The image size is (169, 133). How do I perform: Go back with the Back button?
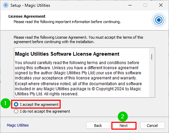[x=98, y=126]
